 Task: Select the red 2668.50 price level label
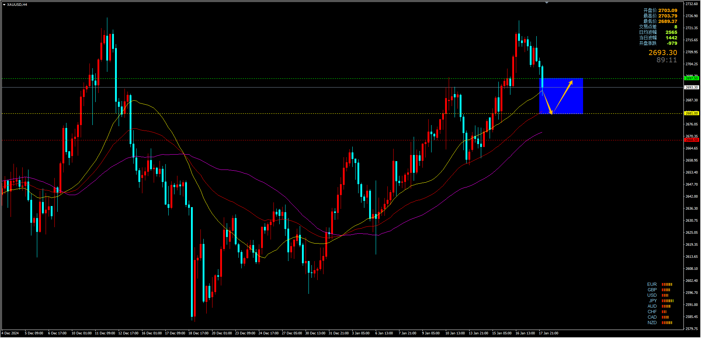pyautogui.click(x=692, y=140)
